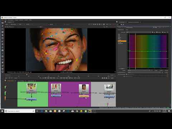
Task: Open the Render menu
Action: coord(21,20)
